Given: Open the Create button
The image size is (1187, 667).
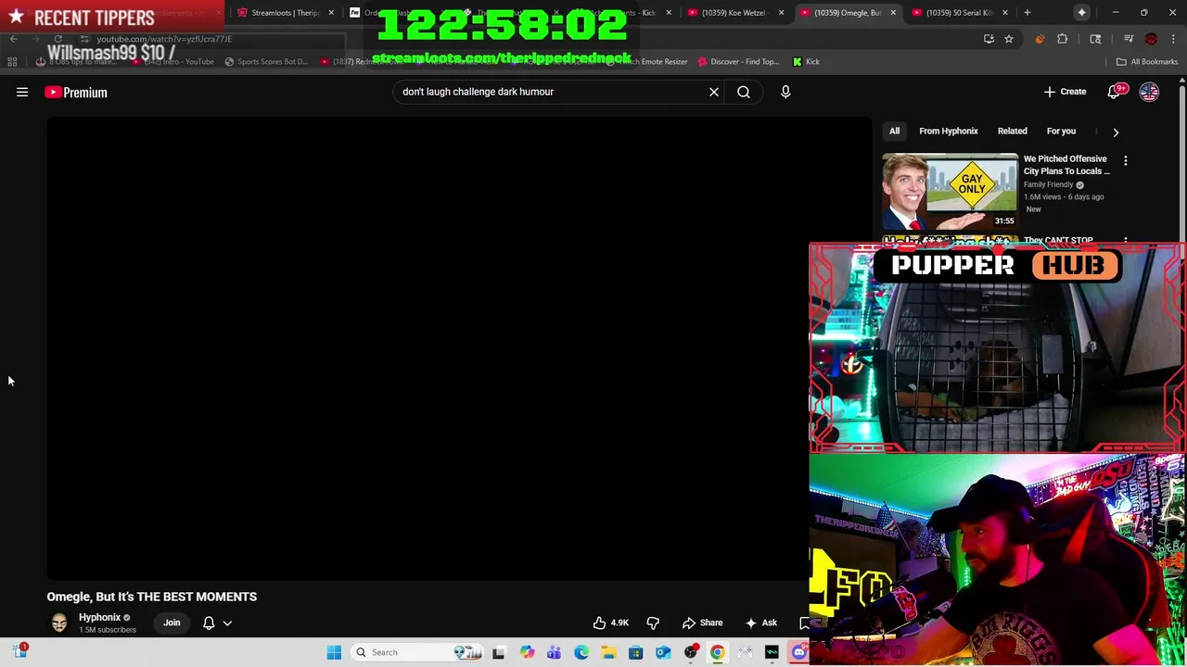Looking at the screenshot, I should [x=1065, y=92].
